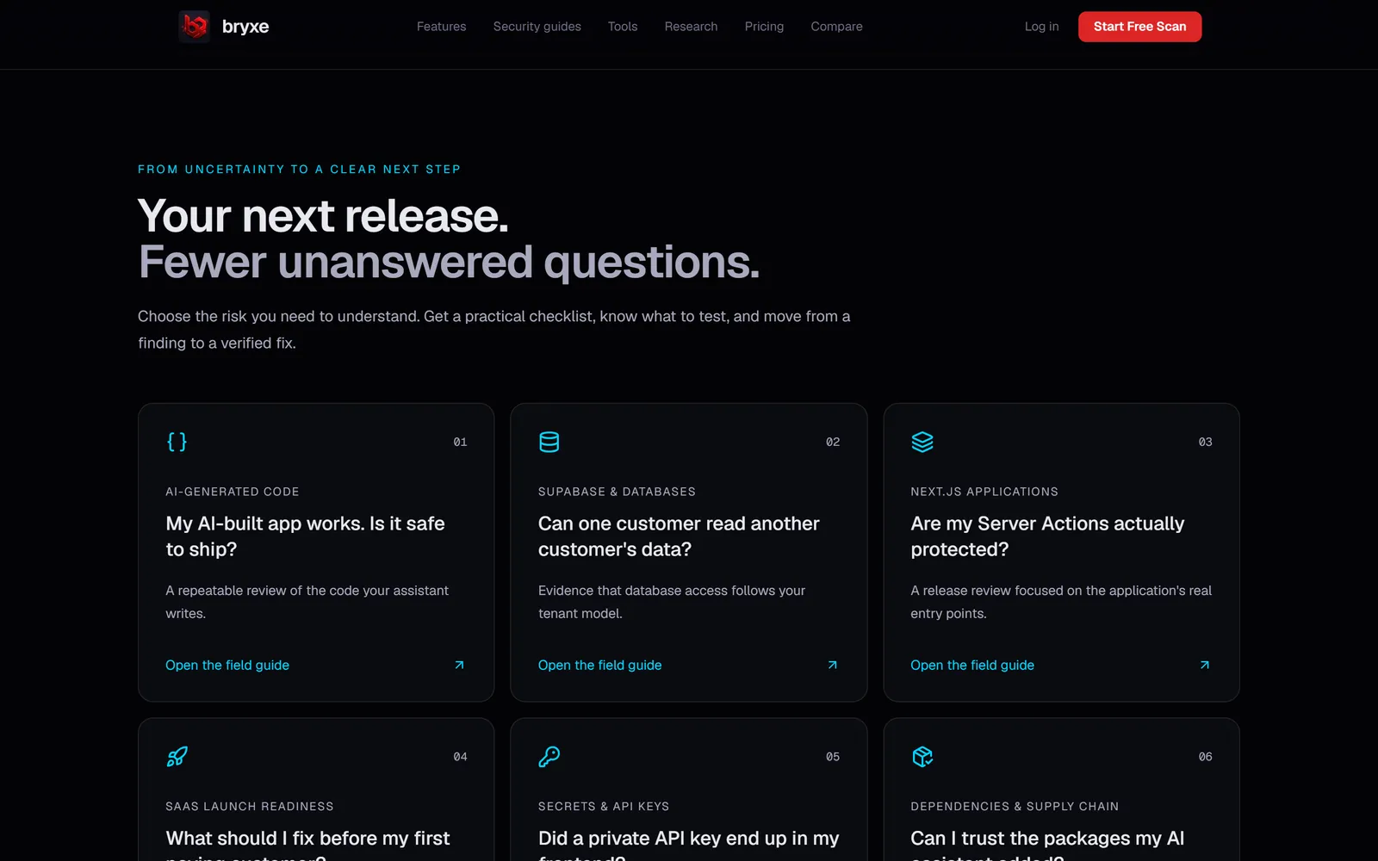Click the Log in link
Viewport: 1378px width, 861px height.
click(x=1041, y=27)
